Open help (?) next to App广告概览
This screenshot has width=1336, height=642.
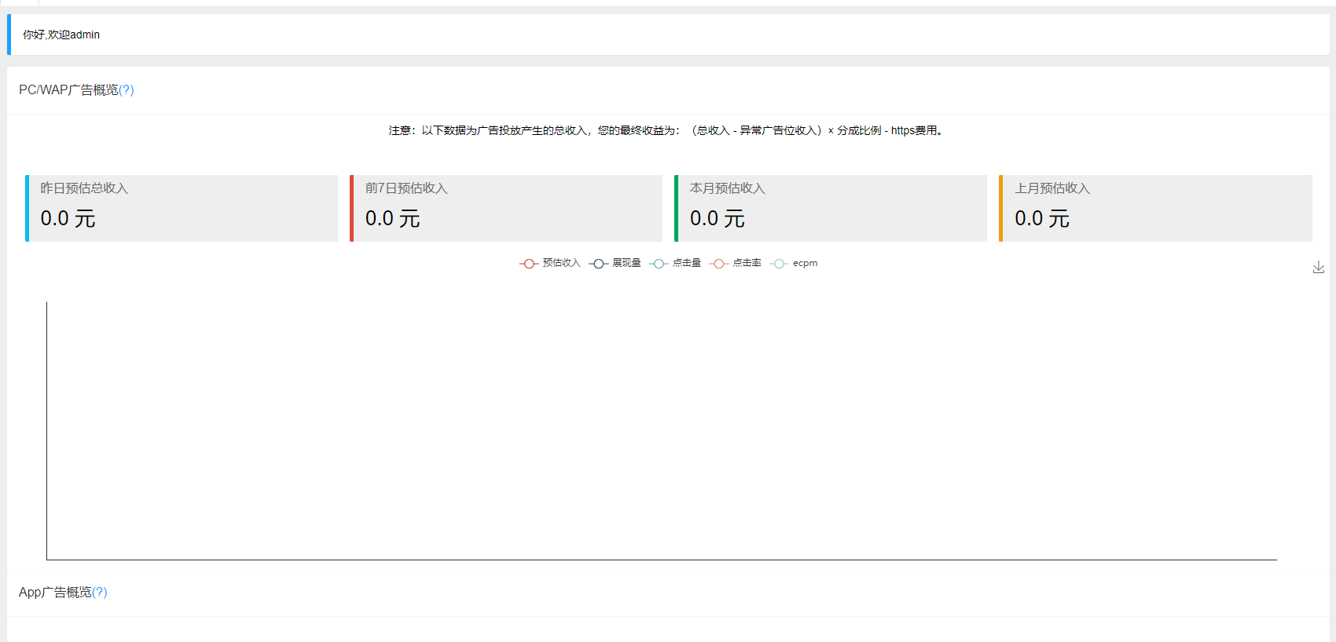click(100, 593)
